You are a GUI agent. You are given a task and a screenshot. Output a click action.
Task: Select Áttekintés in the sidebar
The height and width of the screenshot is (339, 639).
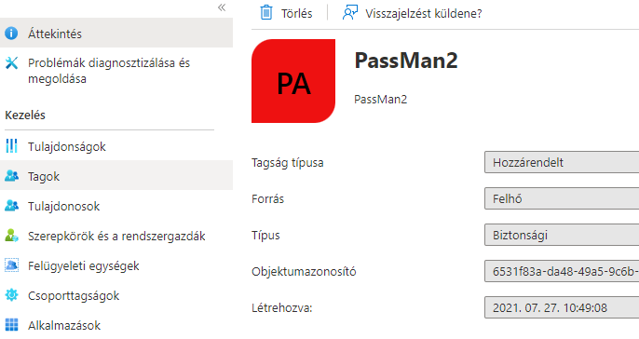[116, 33]
